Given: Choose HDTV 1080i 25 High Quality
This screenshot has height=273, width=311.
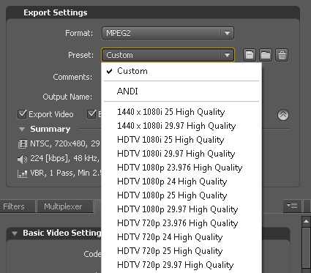Looking at the screenshot, I should tap(181, 140).
